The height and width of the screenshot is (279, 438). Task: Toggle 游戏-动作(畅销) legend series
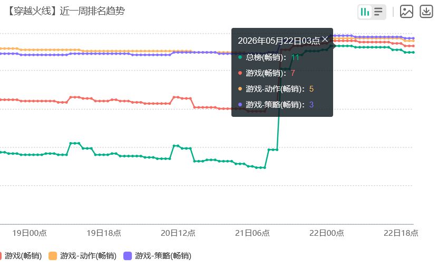[82, 256]
